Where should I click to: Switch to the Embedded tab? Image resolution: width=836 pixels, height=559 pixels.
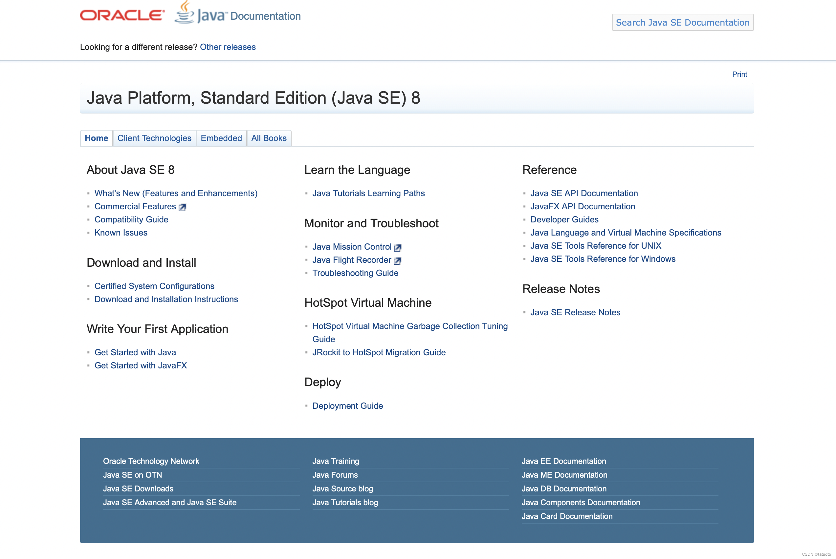coord(221,138)
